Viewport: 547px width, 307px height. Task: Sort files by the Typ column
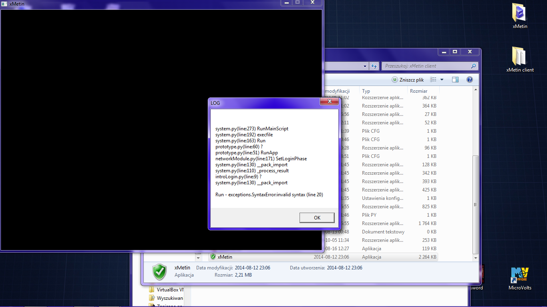pyautogui.click(x=383, y=91)
